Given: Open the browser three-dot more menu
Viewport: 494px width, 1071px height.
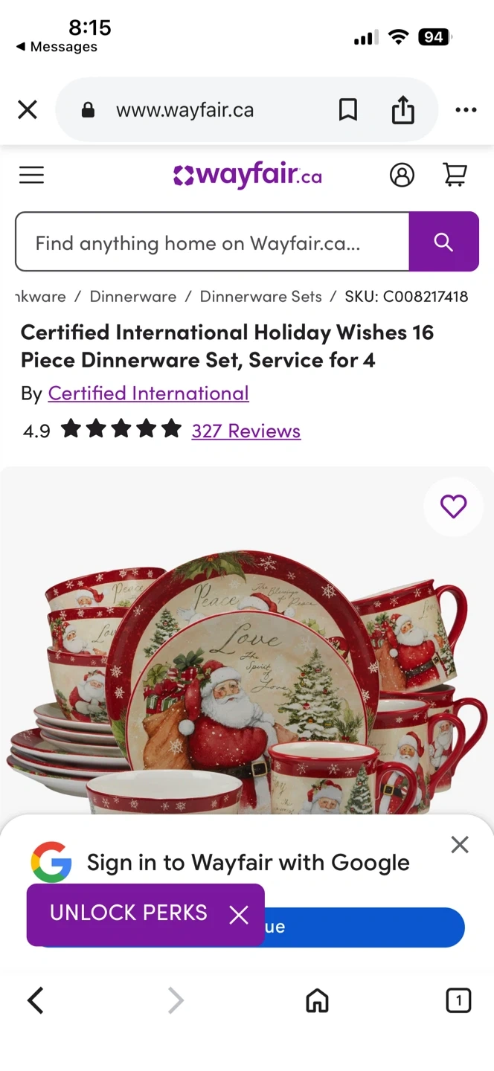Looking at the screenshot, I should coord(466,110).
